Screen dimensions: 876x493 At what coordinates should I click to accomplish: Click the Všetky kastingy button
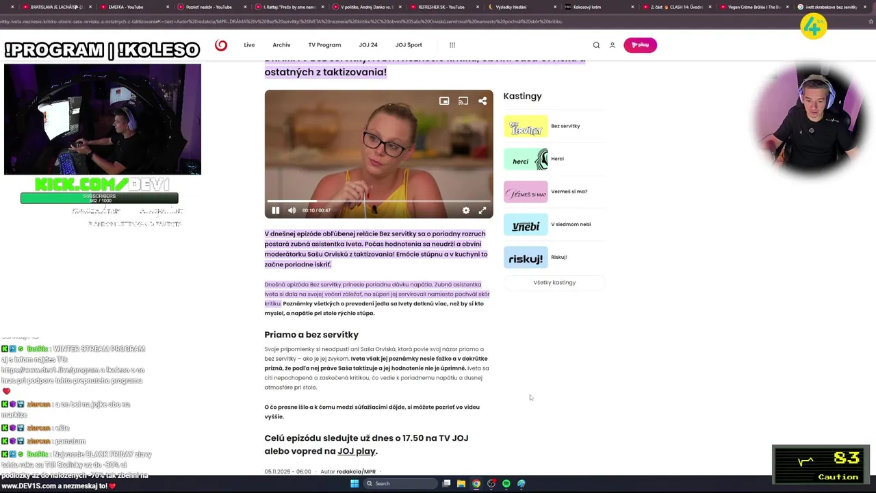[554, 282]
